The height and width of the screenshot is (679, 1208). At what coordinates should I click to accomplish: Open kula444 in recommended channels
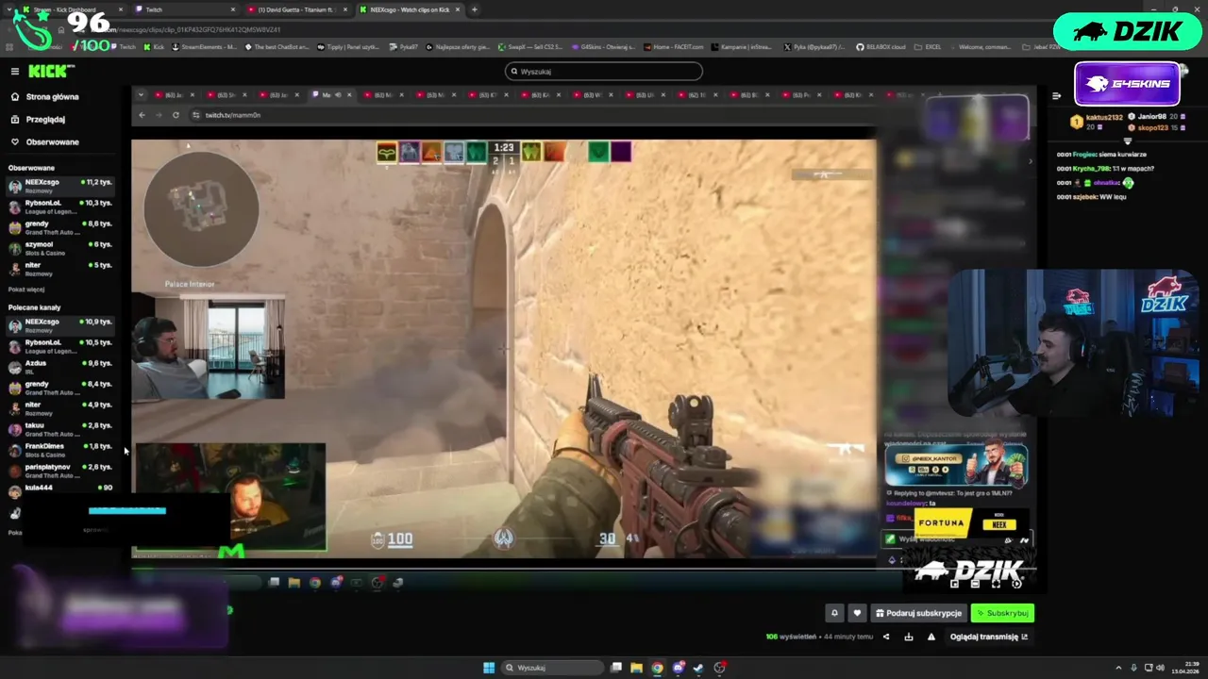point(60,489)
